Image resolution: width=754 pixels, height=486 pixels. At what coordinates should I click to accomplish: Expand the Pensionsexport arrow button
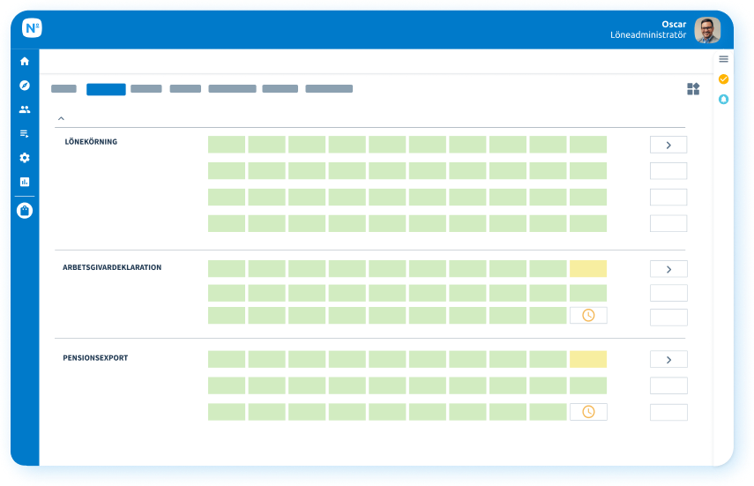(x=668, y=360)
